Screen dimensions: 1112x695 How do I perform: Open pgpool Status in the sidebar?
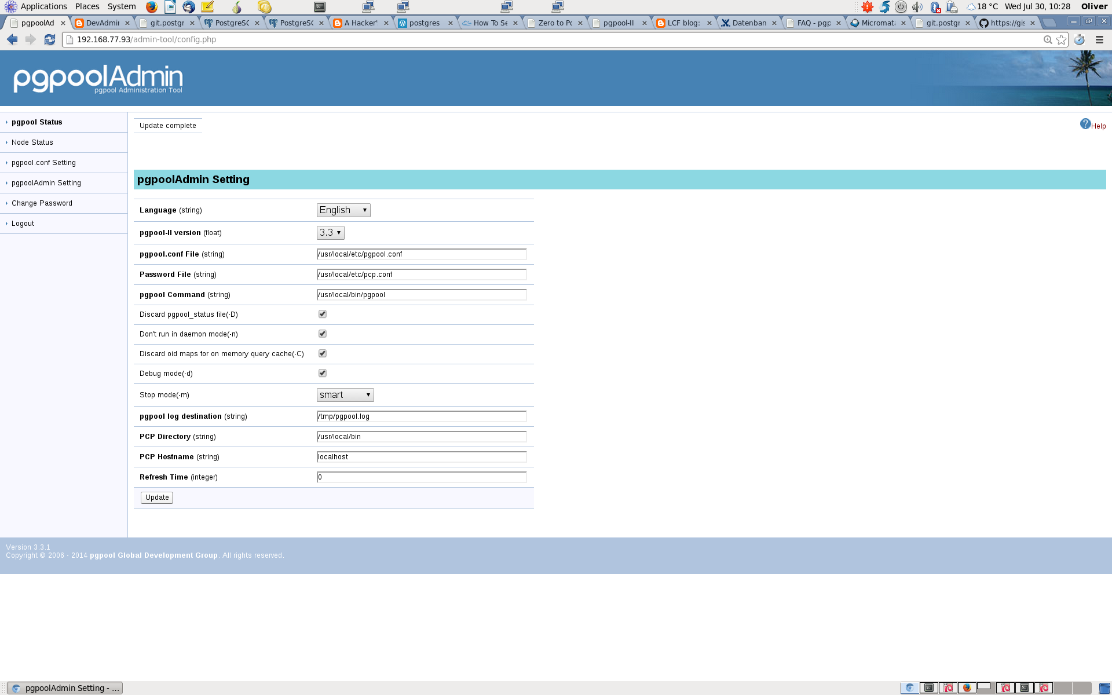pos(37,122)
